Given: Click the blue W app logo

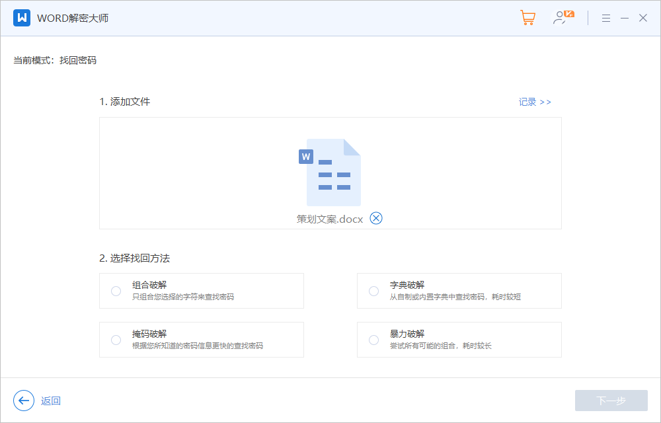Looking at the screenshot, I should (22, 18).
